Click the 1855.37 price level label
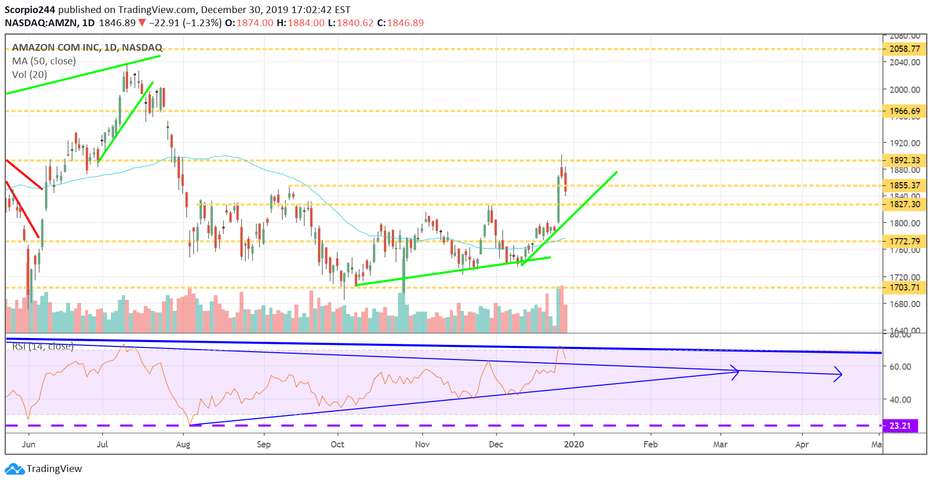 (x=904, y=185)
